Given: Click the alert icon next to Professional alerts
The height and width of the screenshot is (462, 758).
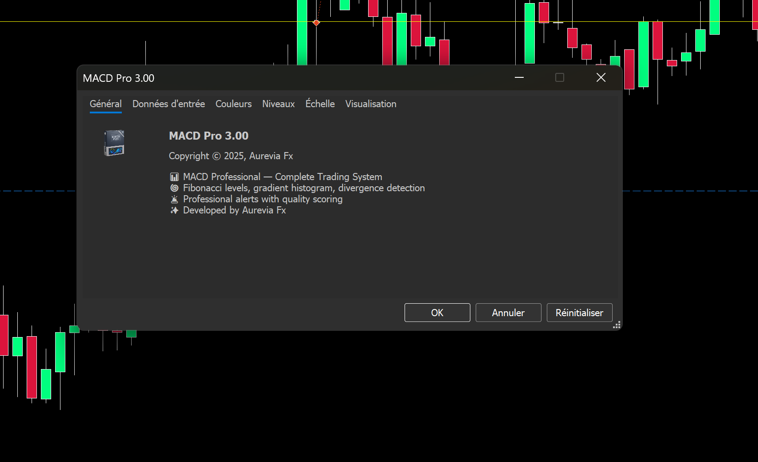Looking at the screenshot, I should point(174,199).
